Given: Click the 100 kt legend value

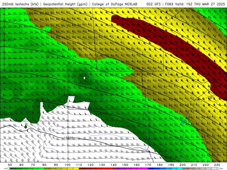Looking at the screenshot, I should pos(68,165).
